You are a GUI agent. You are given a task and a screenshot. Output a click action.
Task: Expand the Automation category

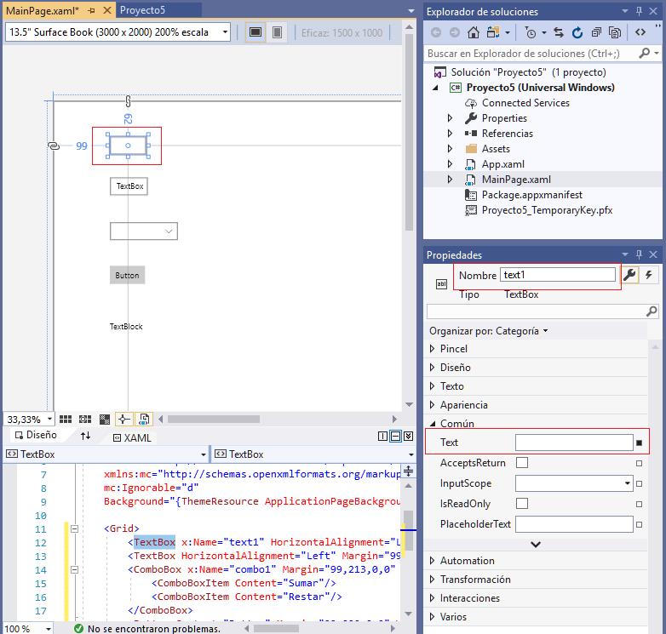(x=433, y=561)
